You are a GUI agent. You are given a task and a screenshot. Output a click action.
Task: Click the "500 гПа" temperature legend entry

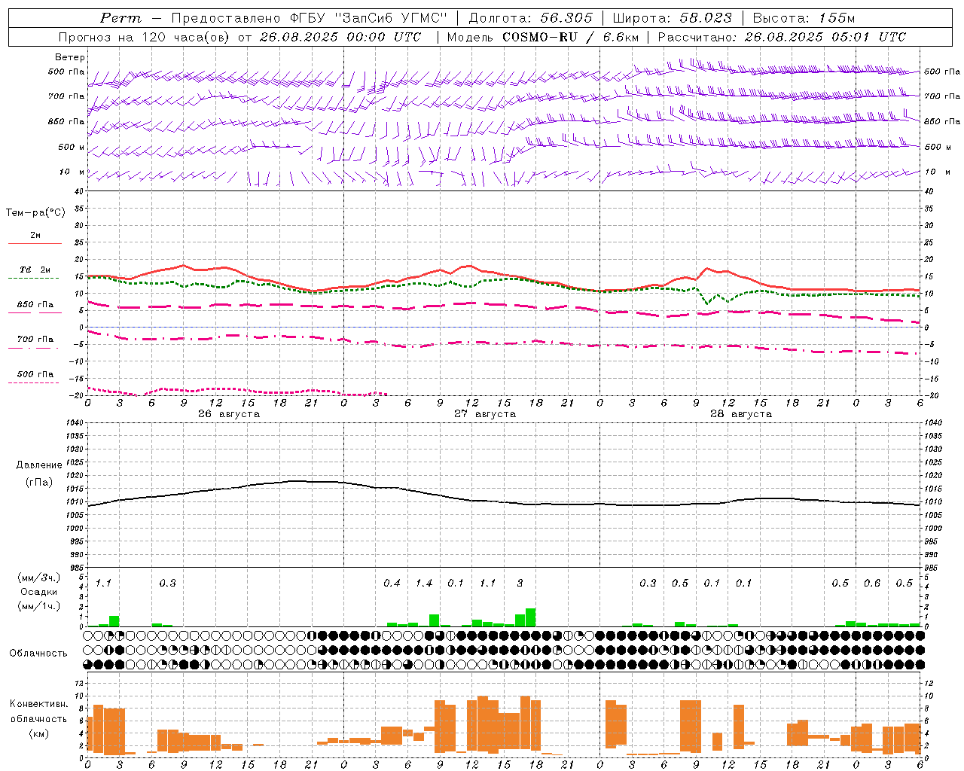35,374
